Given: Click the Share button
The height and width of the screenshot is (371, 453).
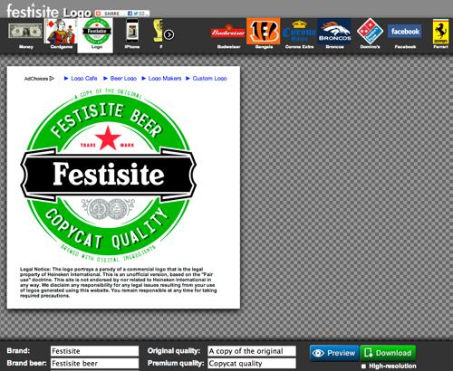Looking at the screenshot, I should [109, 14].
